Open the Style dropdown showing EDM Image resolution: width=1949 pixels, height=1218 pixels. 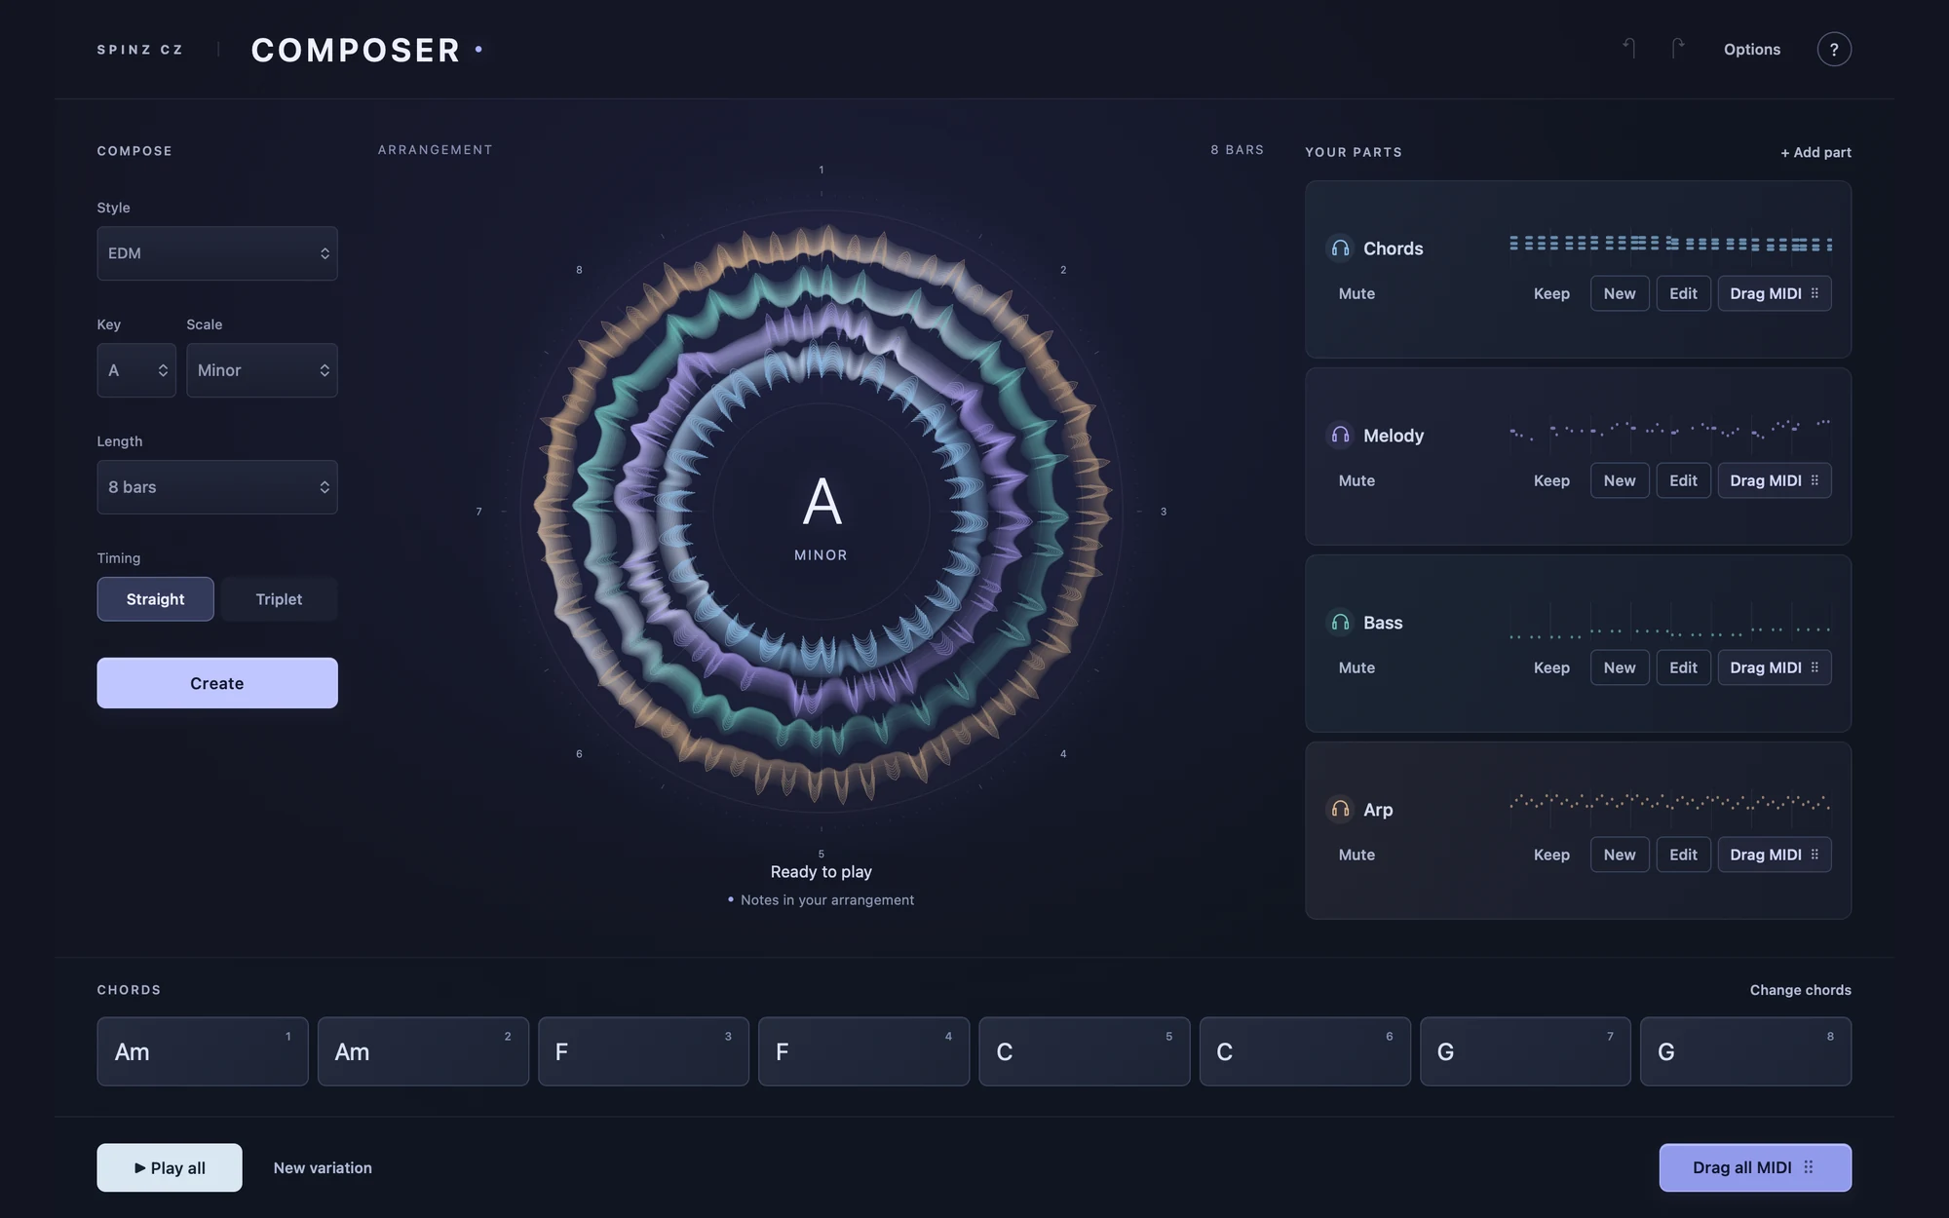pos(217,253)
